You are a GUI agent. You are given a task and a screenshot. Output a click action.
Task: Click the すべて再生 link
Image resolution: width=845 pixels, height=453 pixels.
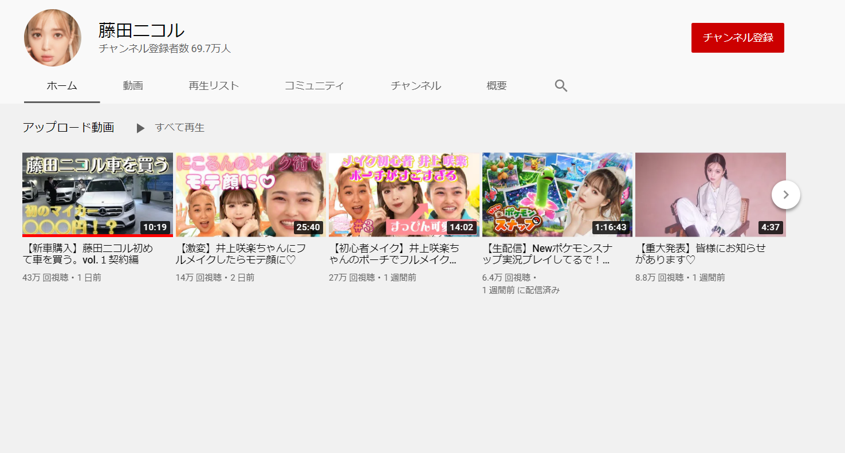[179, 128]
